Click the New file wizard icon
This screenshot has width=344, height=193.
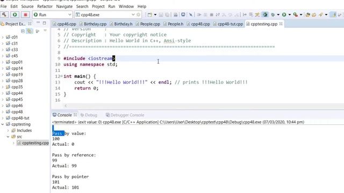[149, 14]
